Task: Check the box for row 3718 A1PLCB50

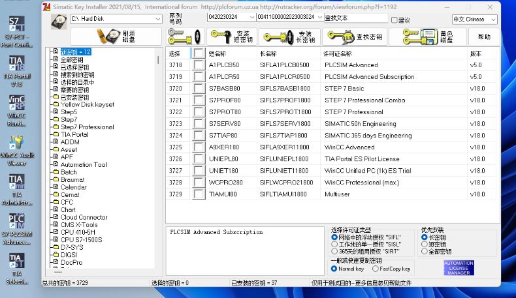Action: pos(199,65)
